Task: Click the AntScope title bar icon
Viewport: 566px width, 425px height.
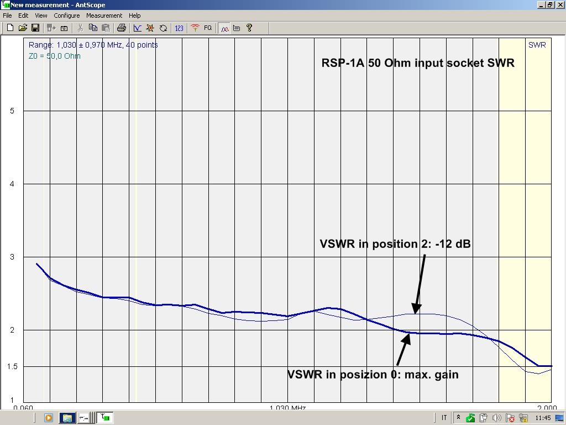Action: pos(5,4)
